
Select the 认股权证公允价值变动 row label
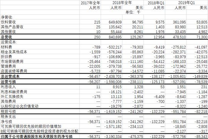(x=20, y=106)
